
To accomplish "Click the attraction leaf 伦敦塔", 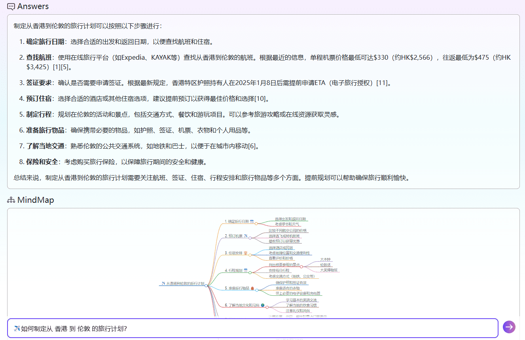I will (325, 265).
